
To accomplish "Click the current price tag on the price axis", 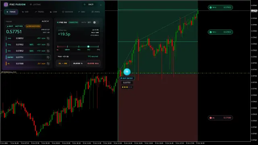I will [x=254, y=11].
